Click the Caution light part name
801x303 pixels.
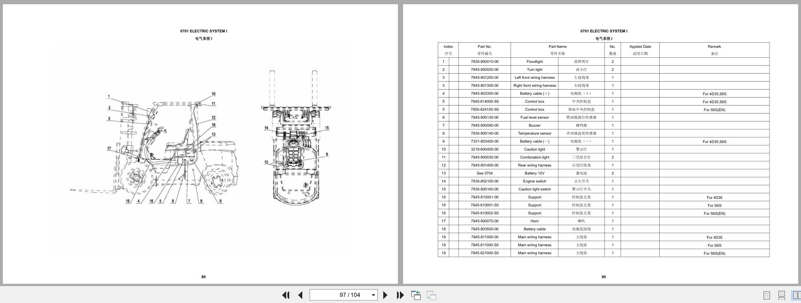(534, 149)
